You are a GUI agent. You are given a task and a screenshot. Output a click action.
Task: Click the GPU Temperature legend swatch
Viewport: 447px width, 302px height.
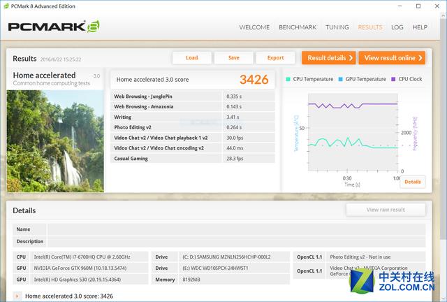(340, 80)
